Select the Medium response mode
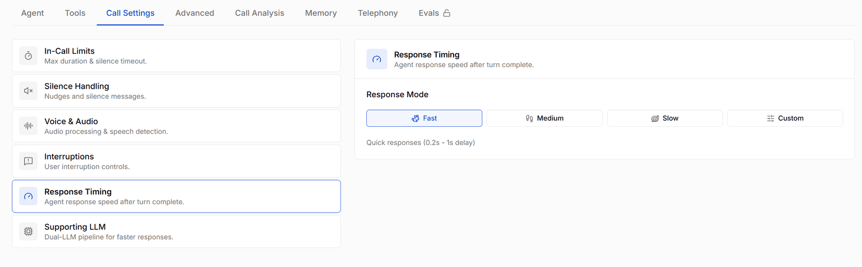The height and width of the screenshot is (267, 862). [x=545, y=118]
